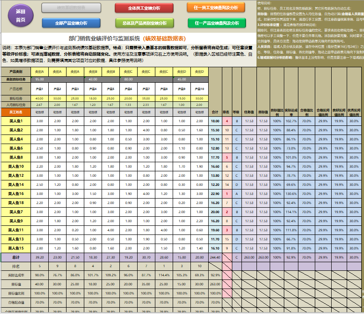364x314 pixels.
Task: Select employee name cell 美人鱼10
Action: (16, 166)
